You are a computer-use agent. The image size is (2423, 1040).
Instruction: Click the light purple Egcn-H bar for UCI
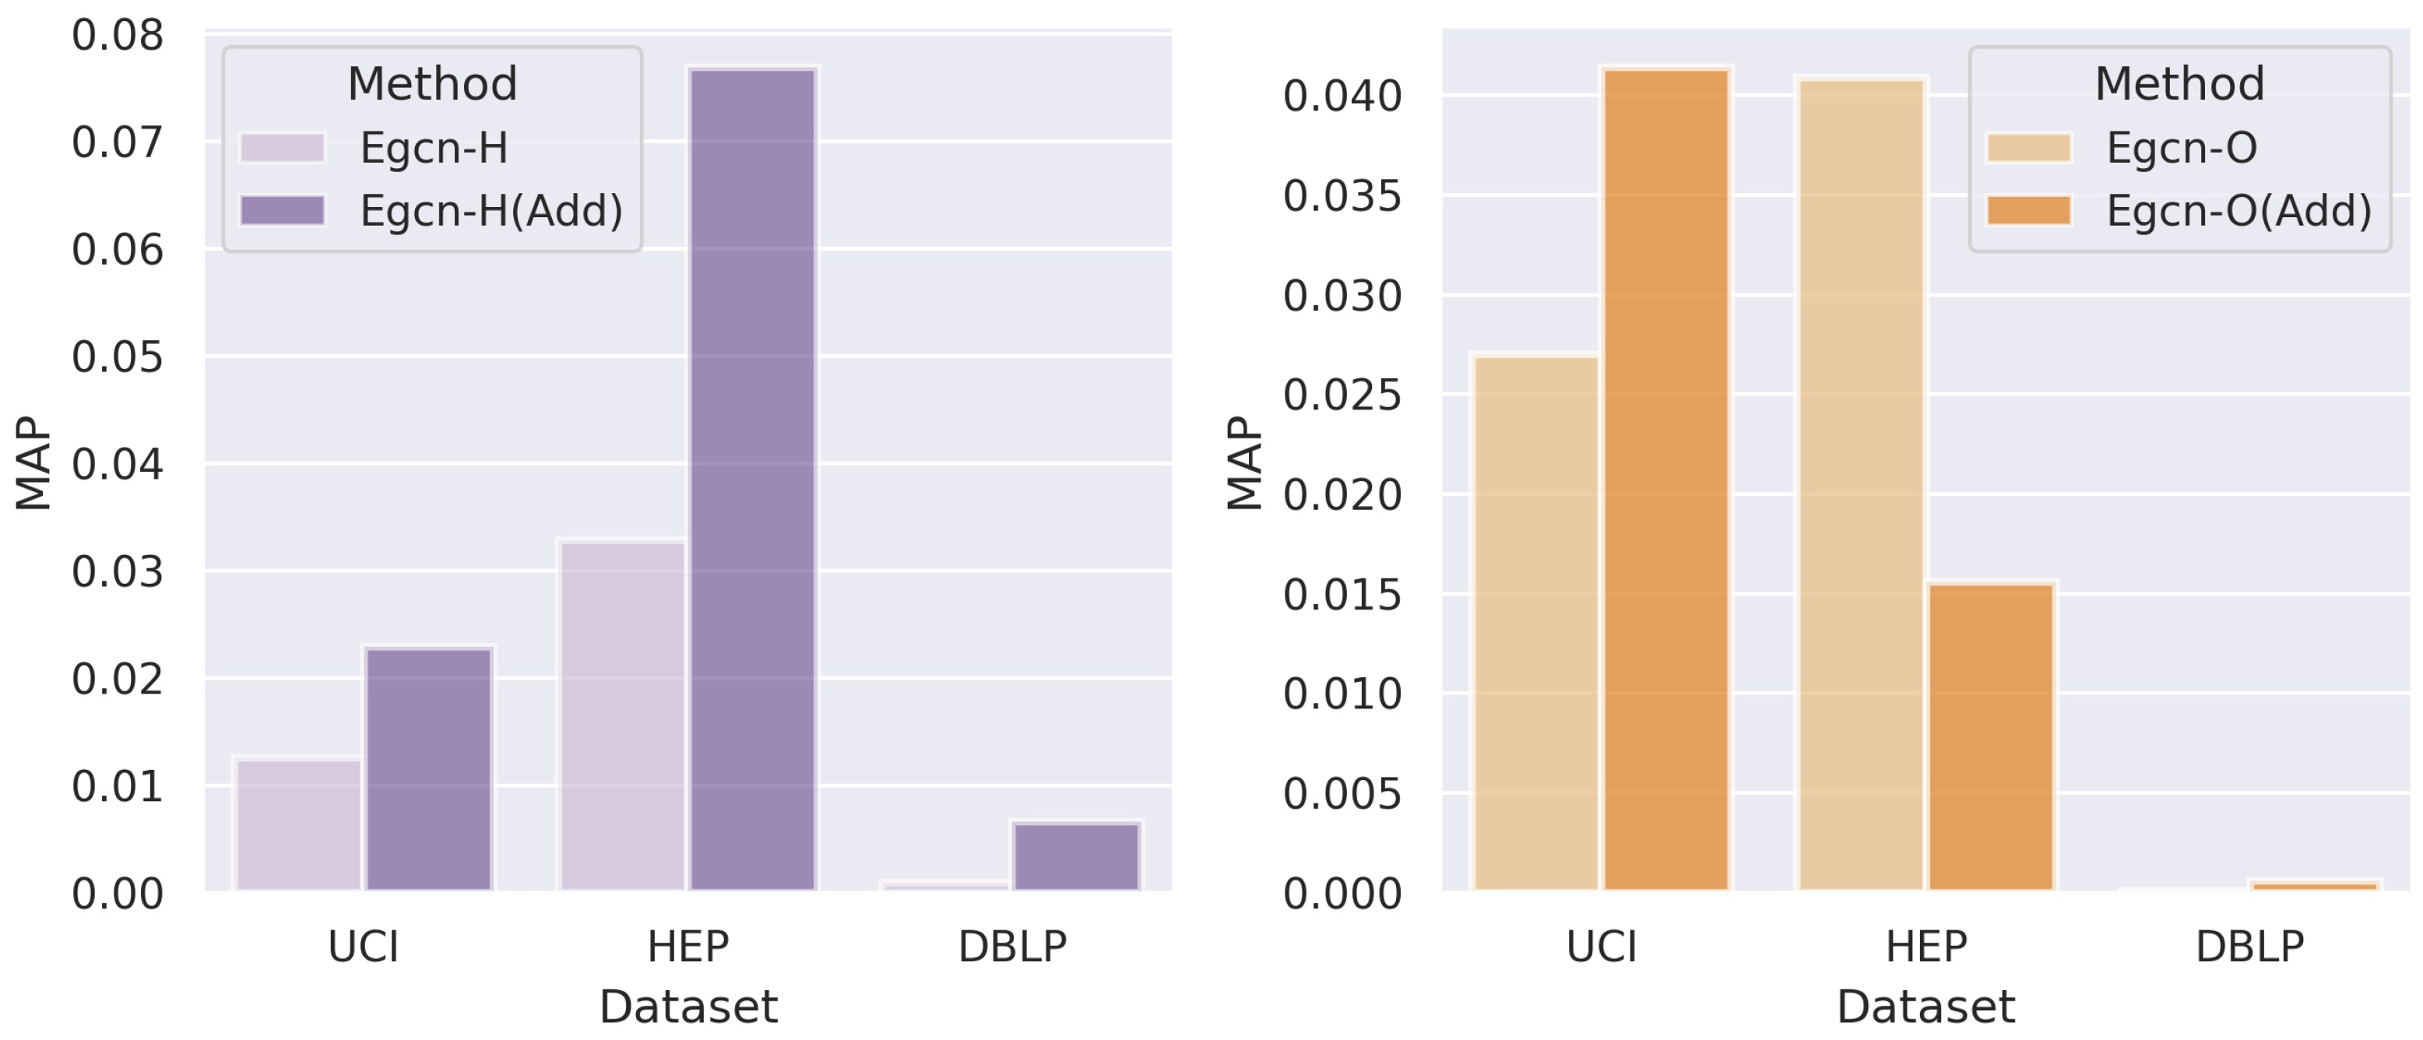tap(299, 824)
